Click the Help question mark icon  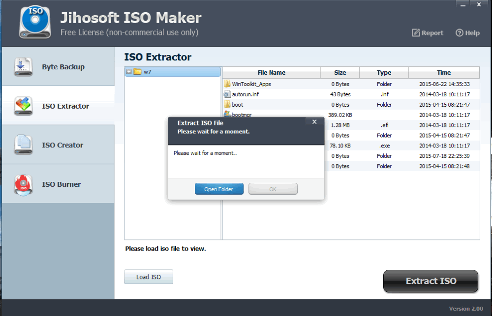[x=460, y=32]
